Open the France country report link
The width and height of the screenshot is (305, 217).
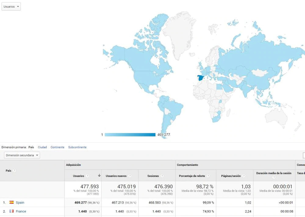tap(20, 211)
